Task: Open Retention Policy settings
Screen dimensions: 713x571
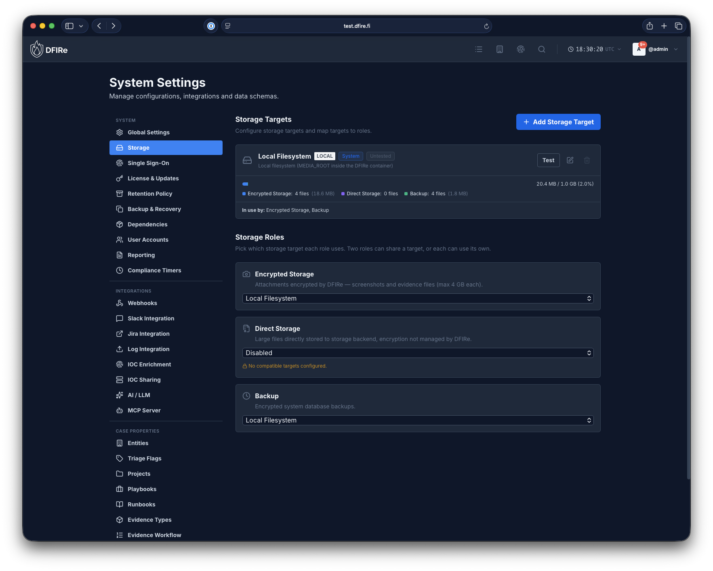Action: pyautogui.click(x=166, y=194)
